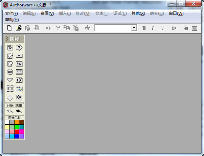The width and height of the screenshot is (204, 156).
Task: Select the Digital Movie filmstrip icon
Action: [x=19, y=72]
